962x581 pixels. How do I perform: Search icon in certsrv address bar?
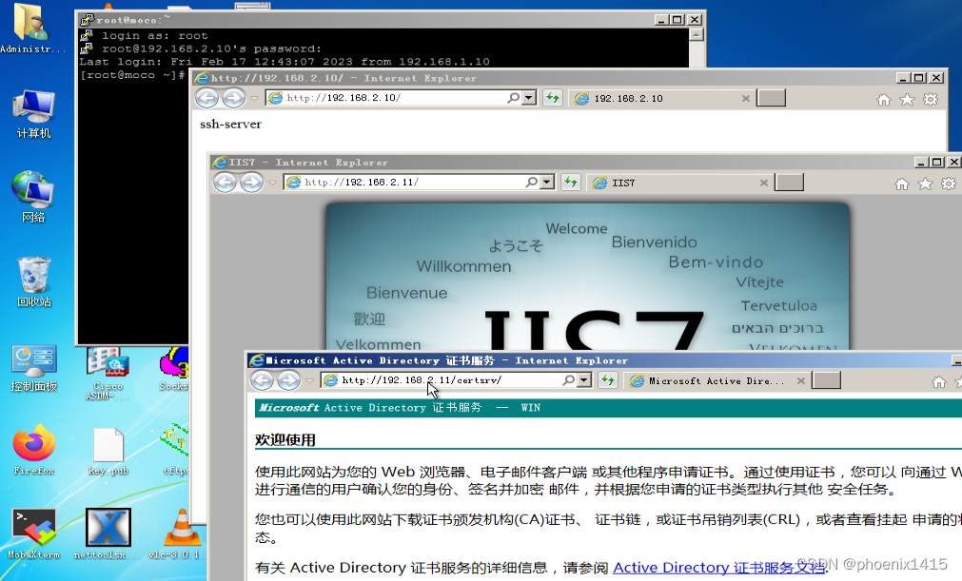point(568,380)
